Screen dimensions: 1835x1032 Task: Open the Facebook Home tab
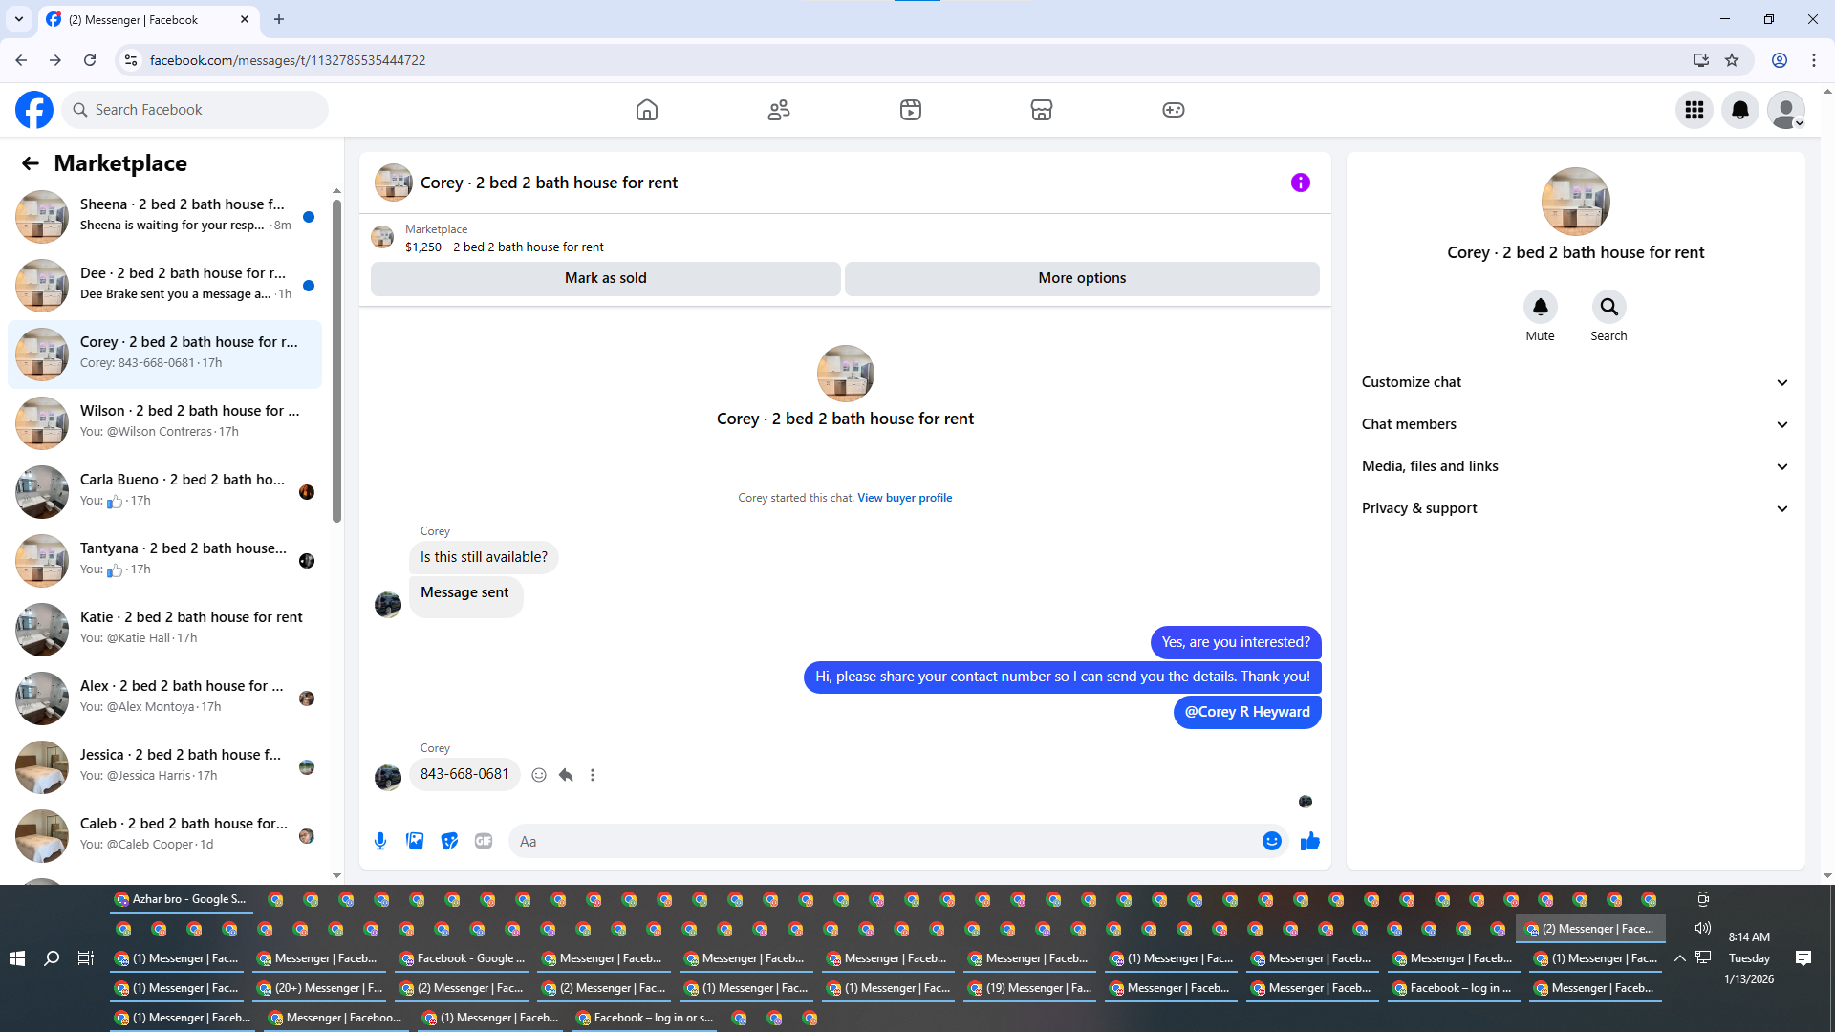tap(647, 110)
